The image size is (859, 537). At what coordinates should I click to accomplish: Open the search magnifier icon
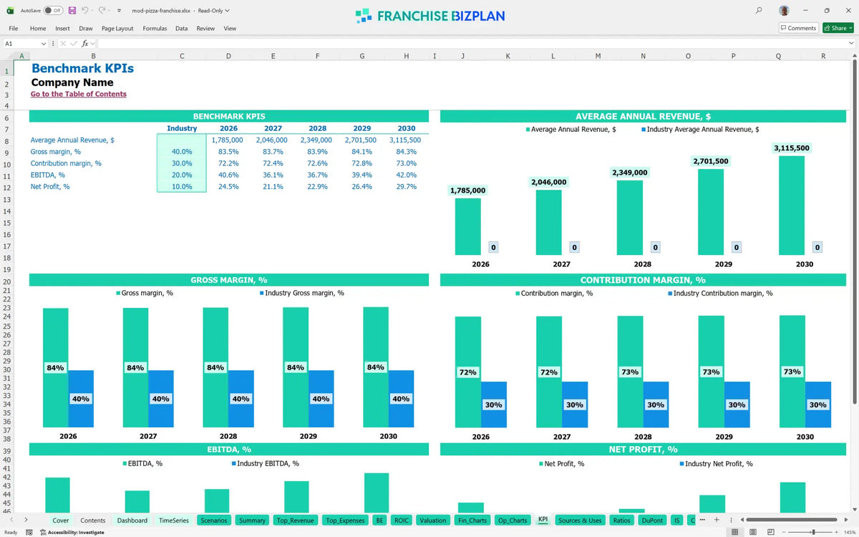(759, 11)
